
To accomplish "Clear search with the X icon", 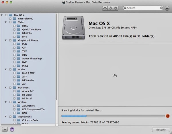I will pyautogui.click(x=161, y=8).
